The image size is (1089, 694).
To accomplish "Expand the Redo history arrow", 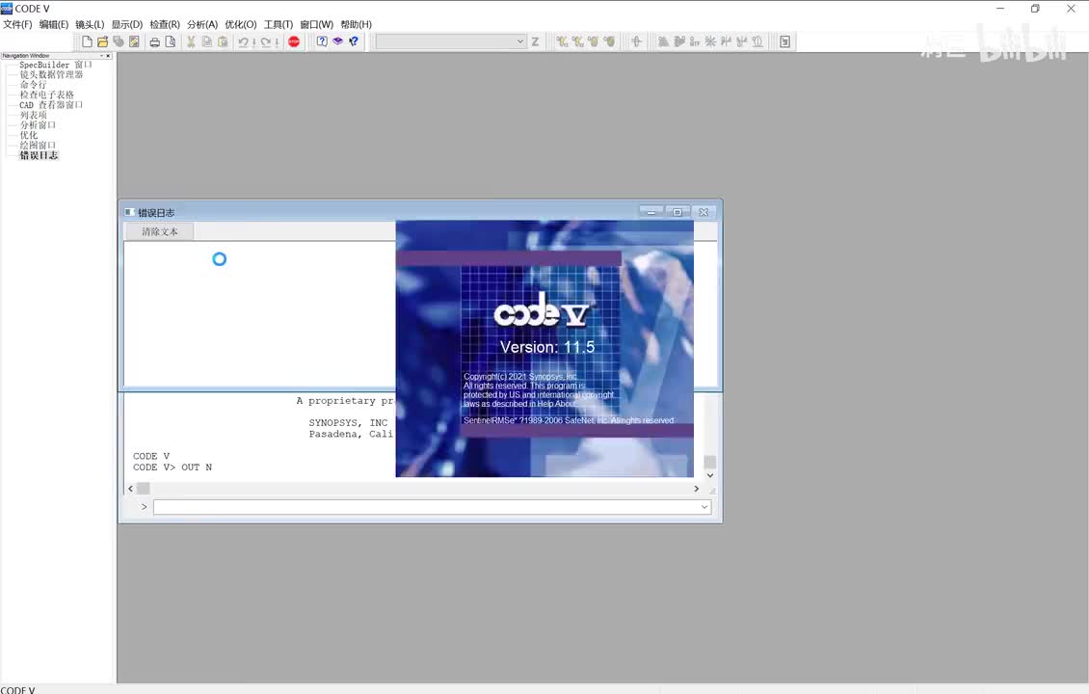I will coord(277,41).
